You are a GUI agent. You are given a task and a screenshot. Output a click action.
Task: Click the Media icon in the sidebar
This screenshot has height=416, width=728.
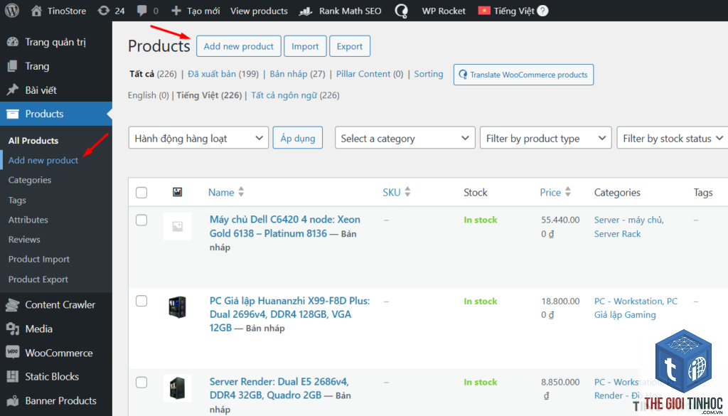(13, 329)
